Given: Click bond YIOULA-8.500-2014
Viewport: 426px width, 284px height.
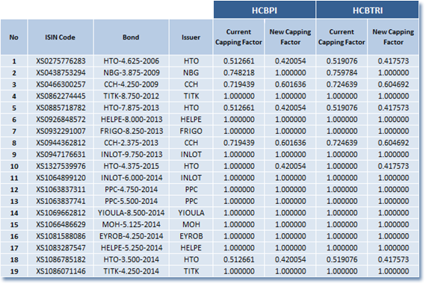Looking at the screenshot, I should [x=132, y=213].
